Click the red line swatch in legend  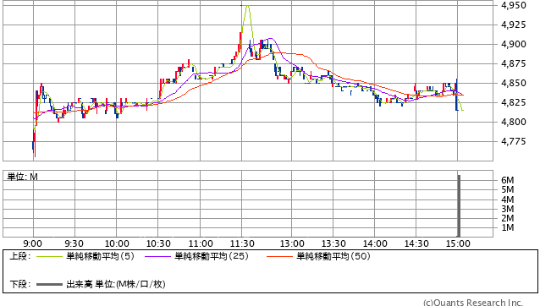(x=279, y=256)
